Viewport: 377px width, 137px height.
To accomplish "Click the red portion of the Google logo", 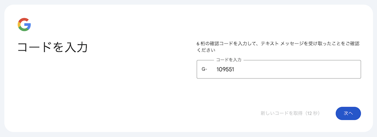I will coord(23,20).
